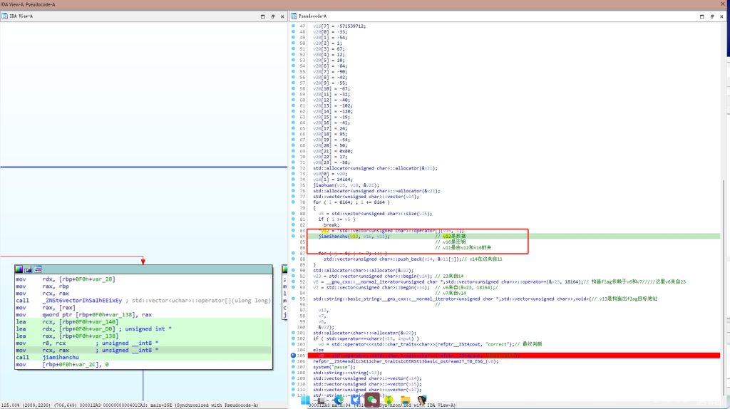Screen dimensions: 730x409
Task: Open the taskbar icon right of Start
Action: (322, 400)
